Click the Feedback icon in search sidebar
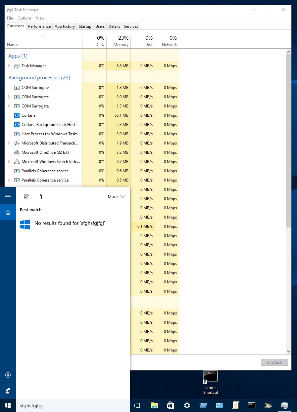The height and width of the screenshot is (412, 297). point(8,391)
